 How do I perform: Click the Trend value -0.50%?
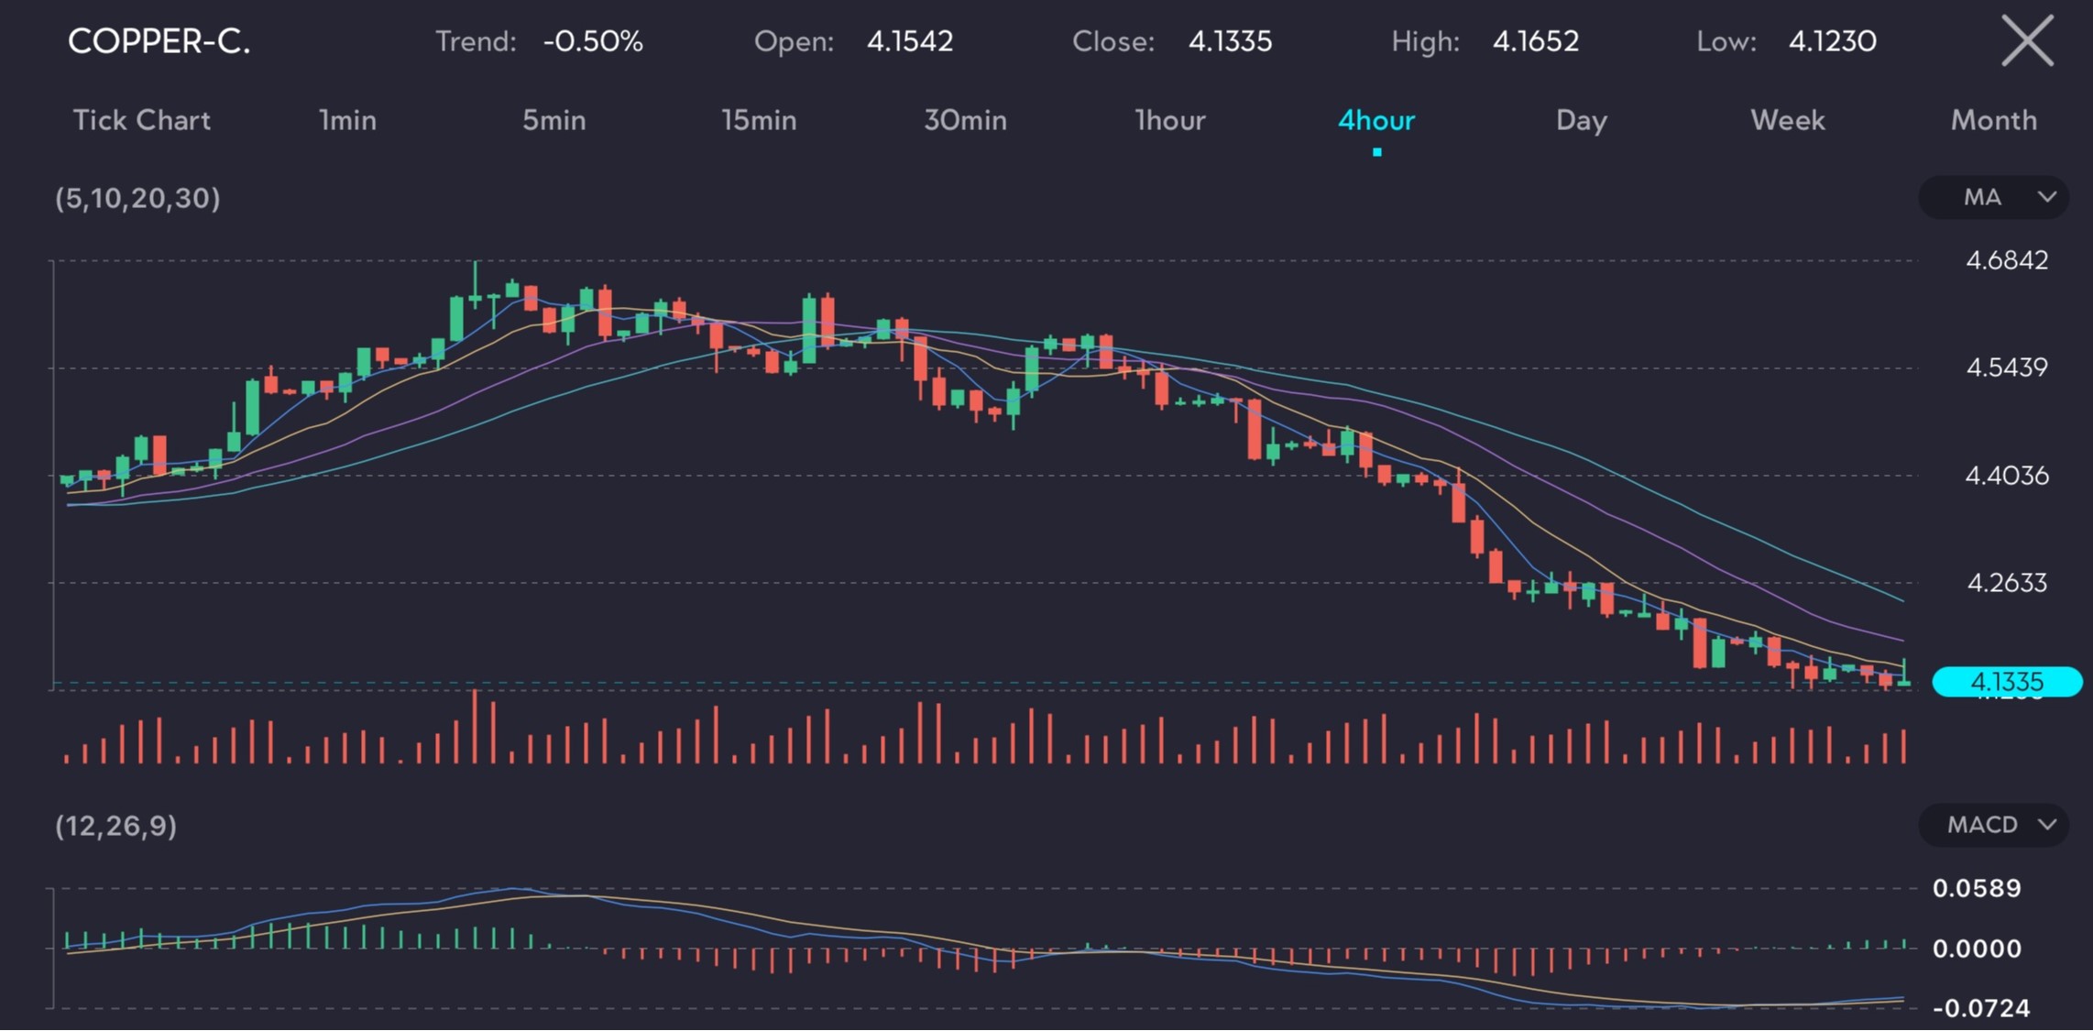593,41
